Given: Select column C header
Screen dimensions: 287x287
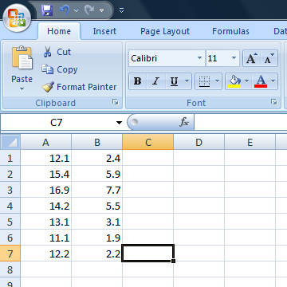Looking at the screenshot, I should click(x=148, y=142).
